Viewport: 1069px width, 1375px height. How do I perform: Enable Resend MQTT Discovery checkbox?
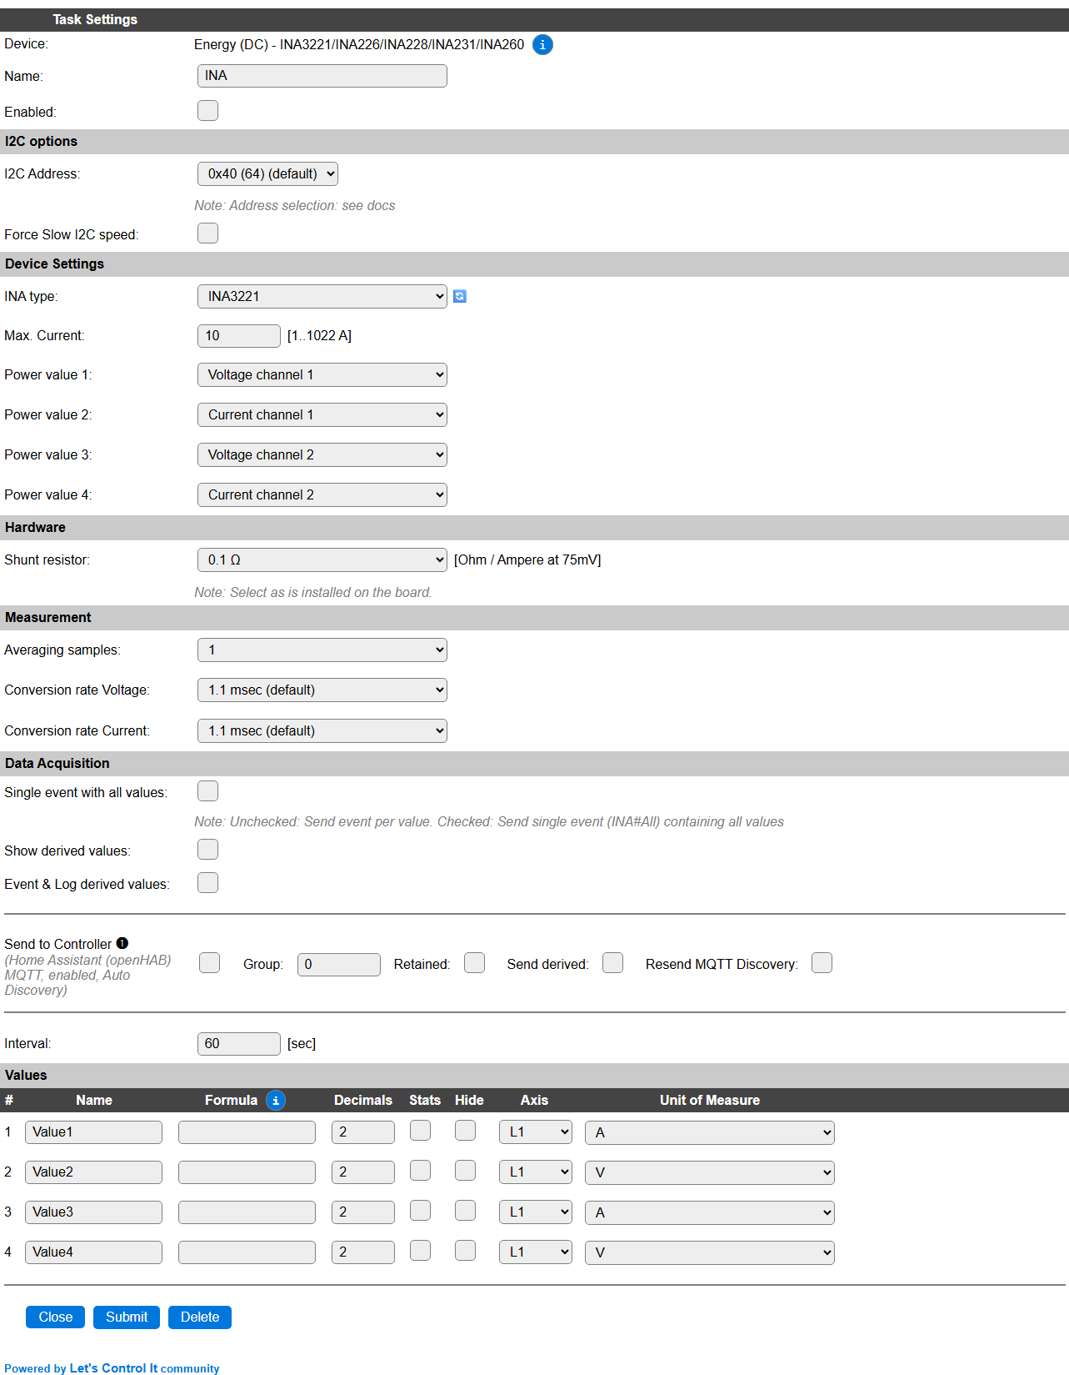coord(822,963)
